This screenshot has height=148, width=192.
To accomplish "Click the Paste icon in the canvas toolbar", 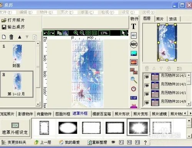I will [66, 33].
